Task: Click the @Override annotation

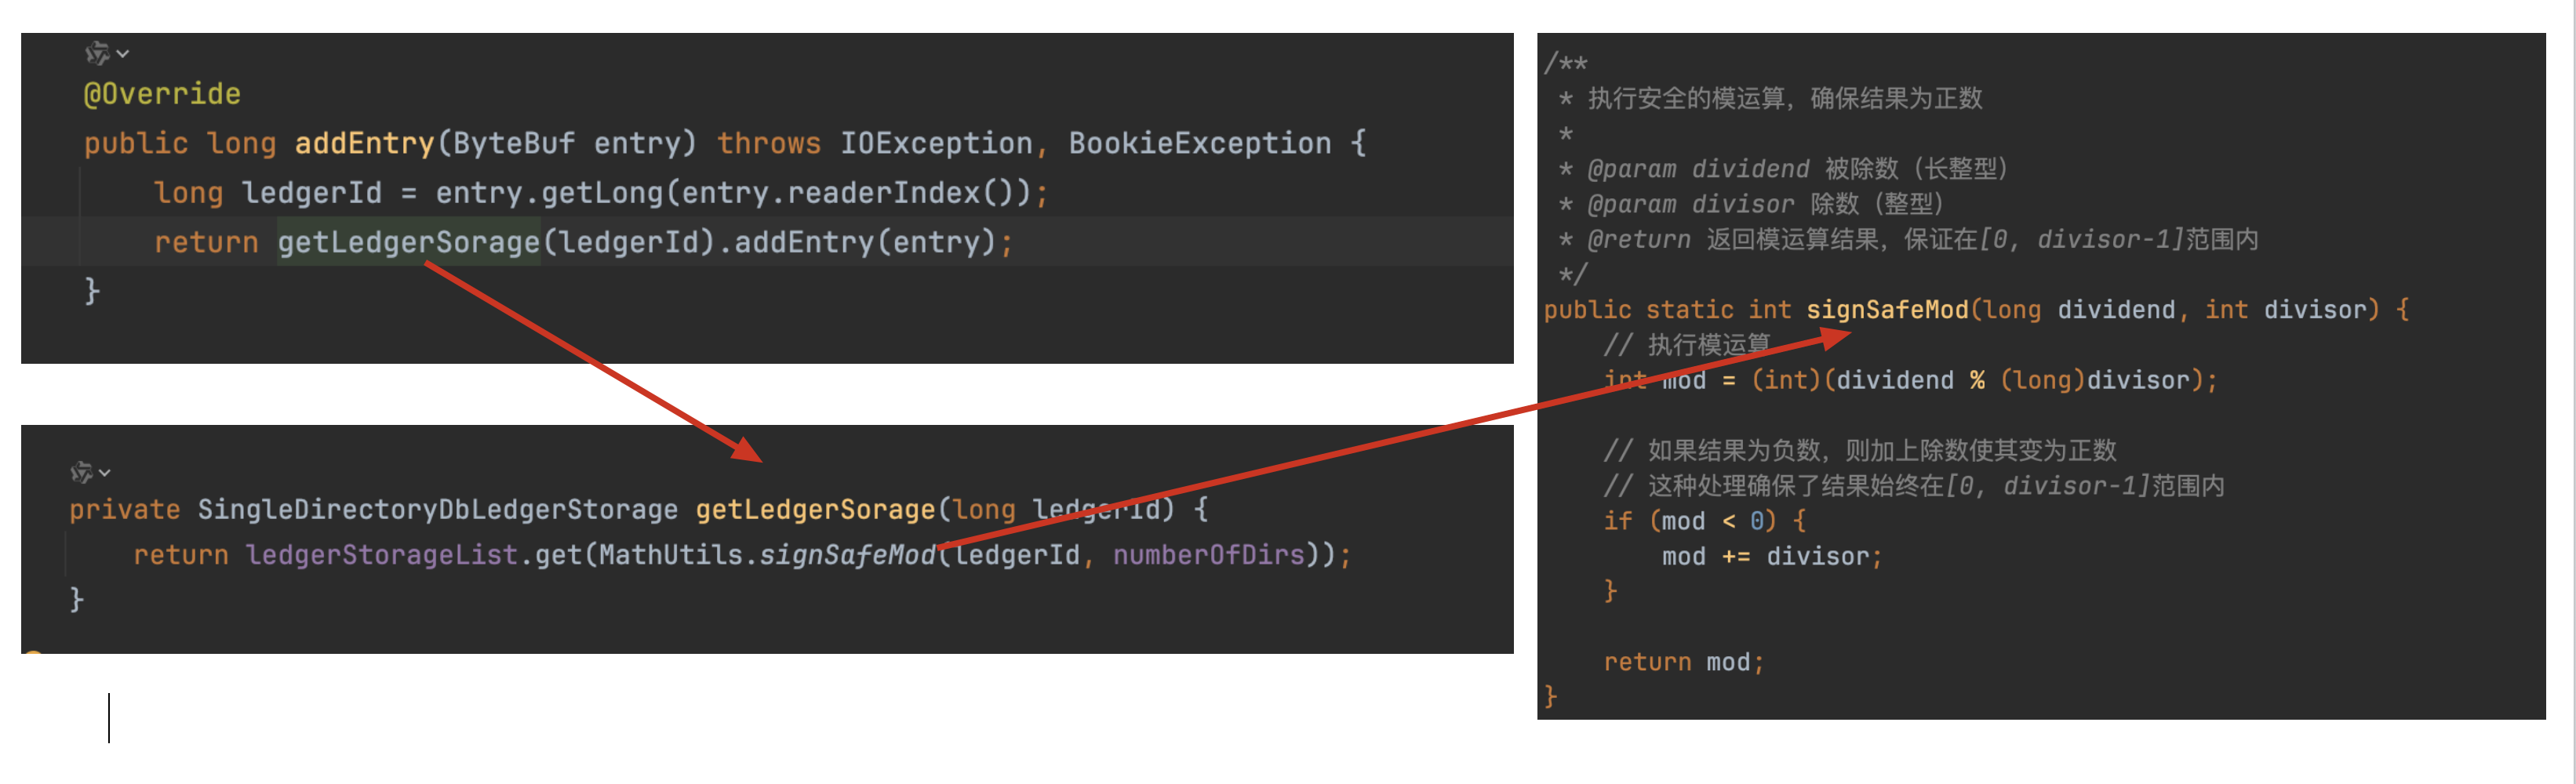Action: [x=162, y=94]
